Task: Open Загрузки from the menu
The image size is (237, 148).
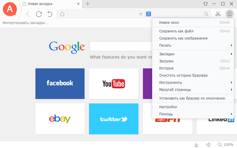Action: click(193, 61)
